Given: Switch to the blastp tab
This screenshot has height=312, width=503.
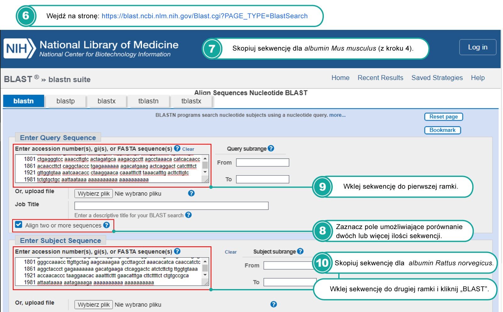Looking at the screenshot, I should (x=65, y=101).
